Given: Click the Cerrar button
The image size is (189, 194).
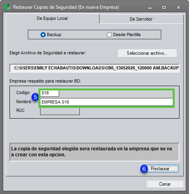Looking at the screenshot, I should click(165, 184).
